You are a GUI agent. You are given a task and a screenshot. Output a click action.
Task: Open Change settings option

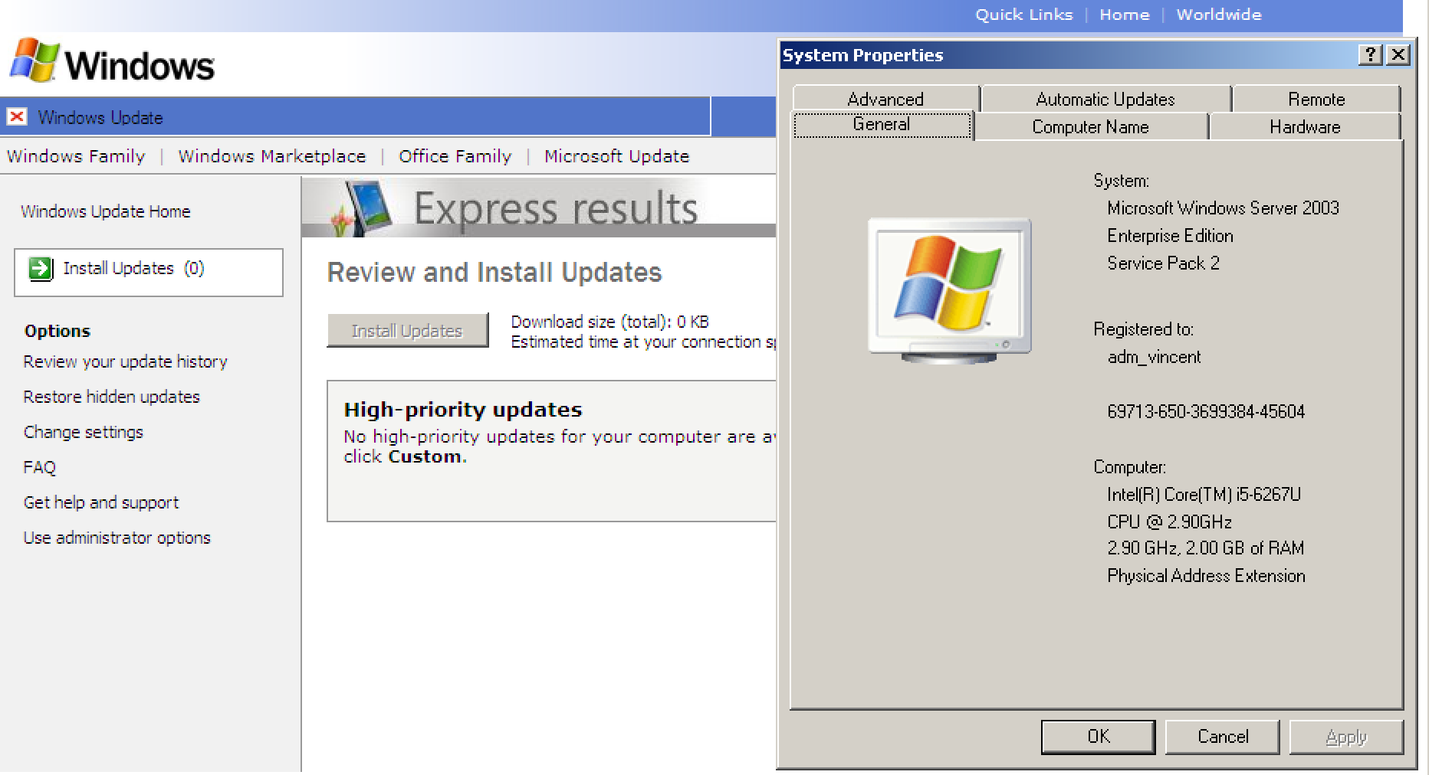pos(84,432)
